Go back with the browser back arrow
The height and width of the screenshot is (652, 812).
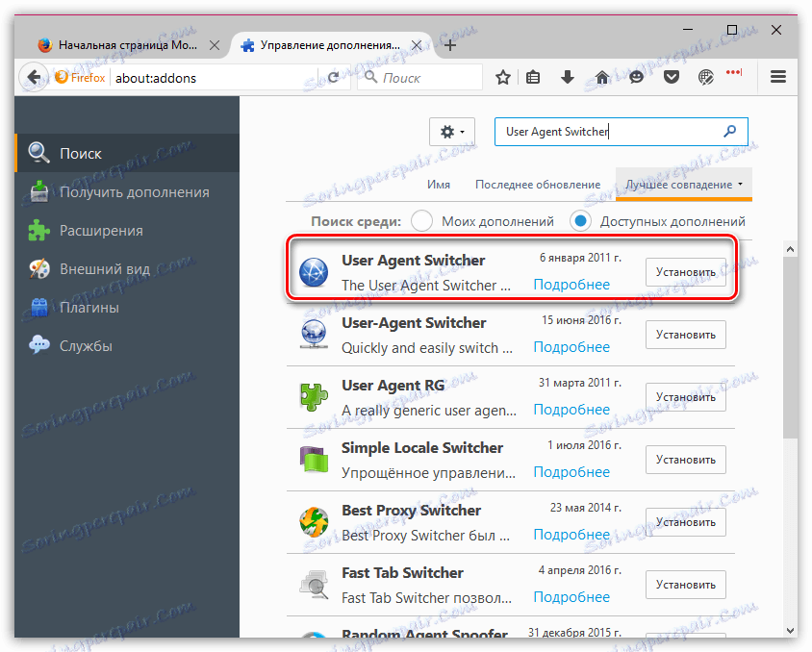pos(34,78)
